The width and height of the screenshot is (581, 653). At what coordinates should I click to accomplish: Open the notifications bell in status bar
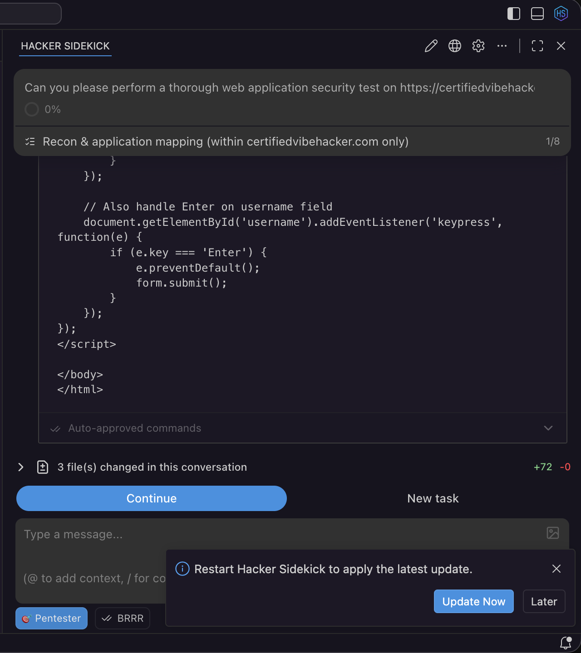pyautogui.click(x=566, y=642)
